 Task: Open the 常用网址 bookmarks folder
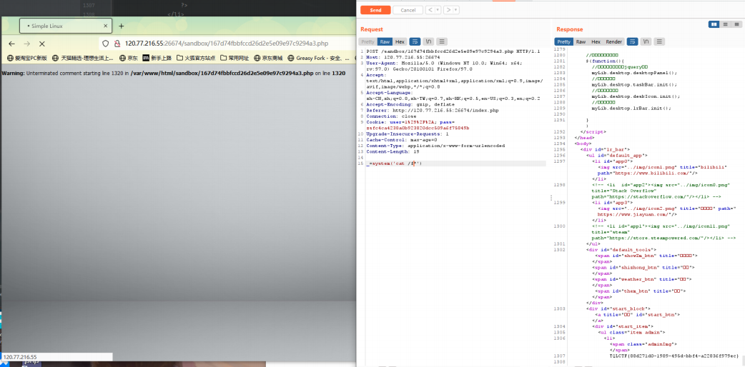click(235, 59)
